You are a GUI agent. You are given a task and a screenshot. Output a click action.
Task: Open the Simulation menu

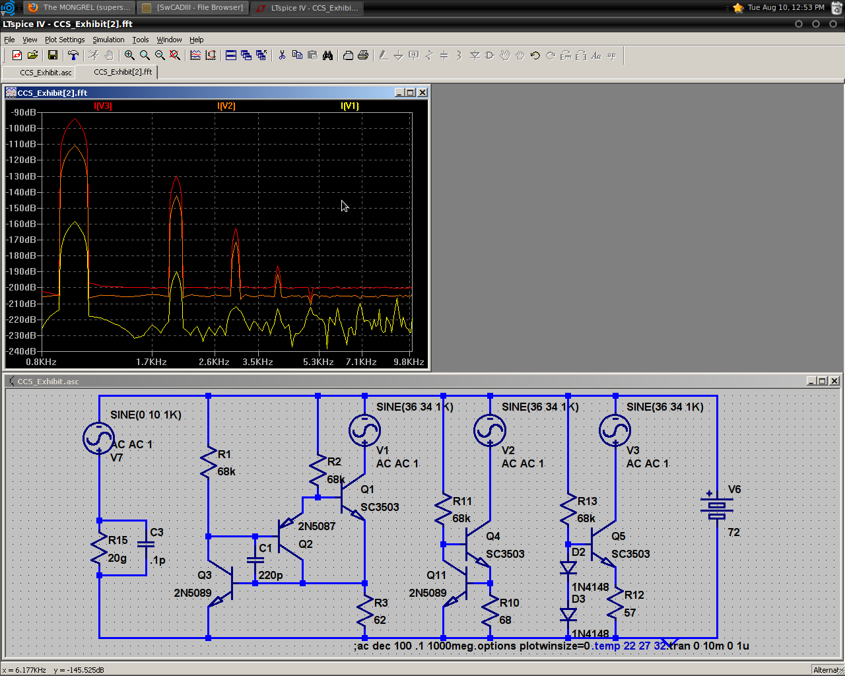coord(108,40)
